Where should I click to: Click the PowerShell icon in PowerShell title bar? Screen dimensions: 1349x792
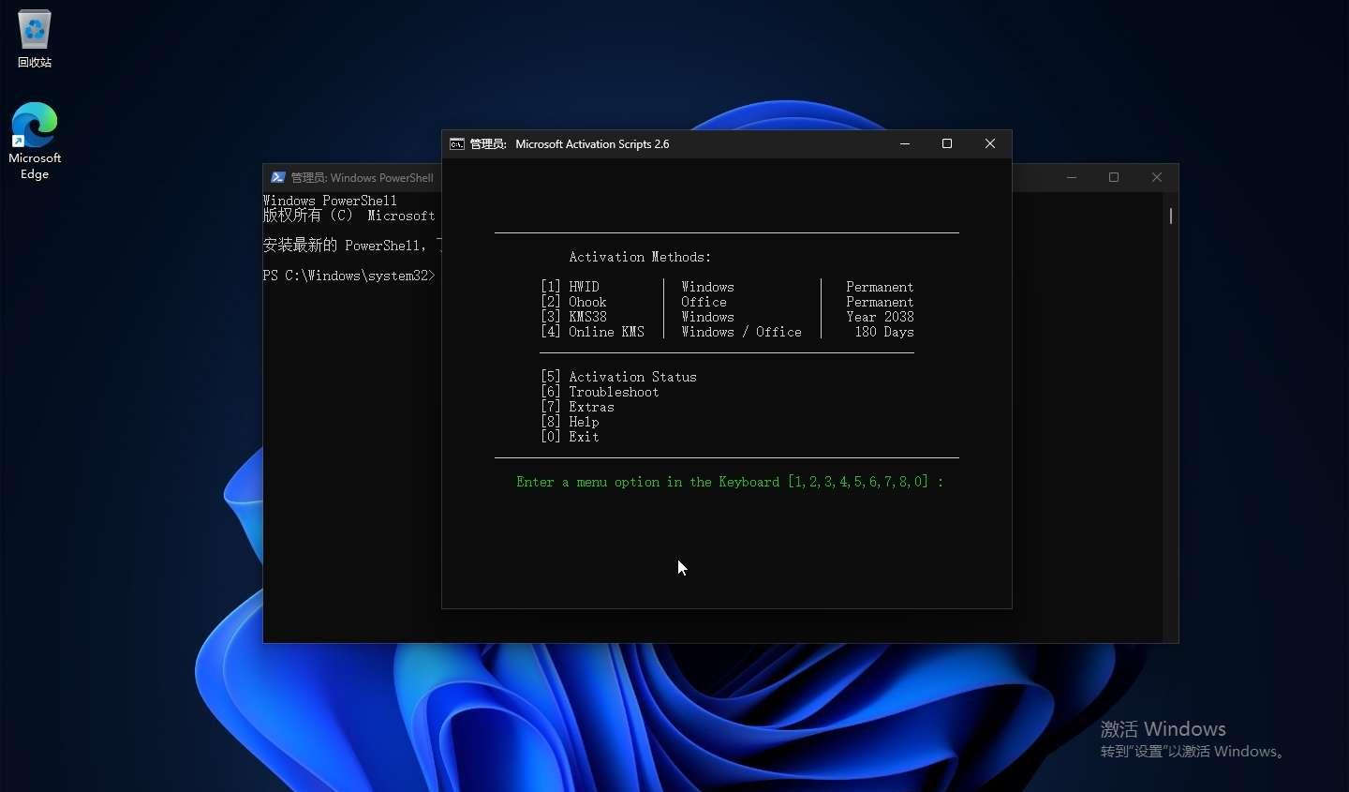(x=278, y=177)
